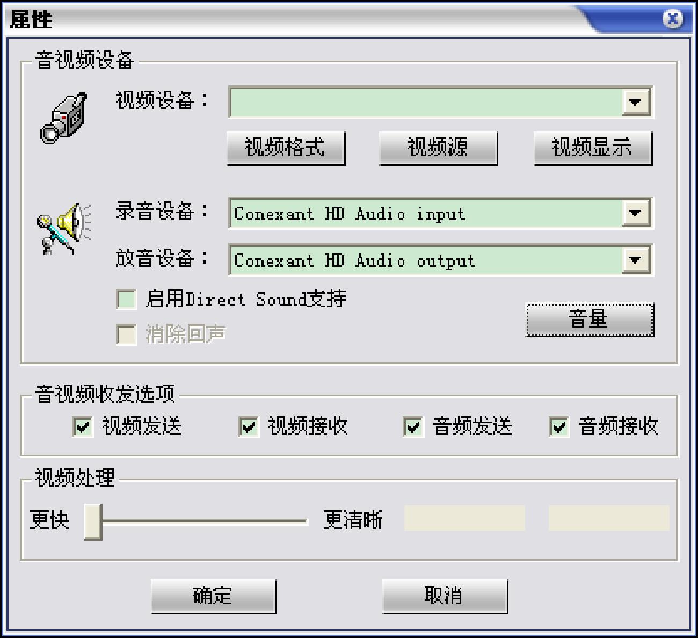
Task: Click the microphone and speaker icon
Action: coord(63,228)
